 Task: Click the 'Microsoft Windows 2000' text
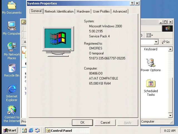[x=105, y=26]
